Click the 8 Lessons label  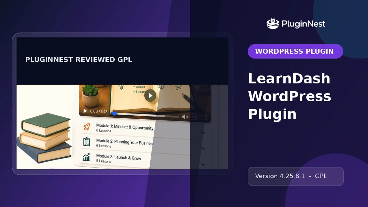click(x=104, y=131)
